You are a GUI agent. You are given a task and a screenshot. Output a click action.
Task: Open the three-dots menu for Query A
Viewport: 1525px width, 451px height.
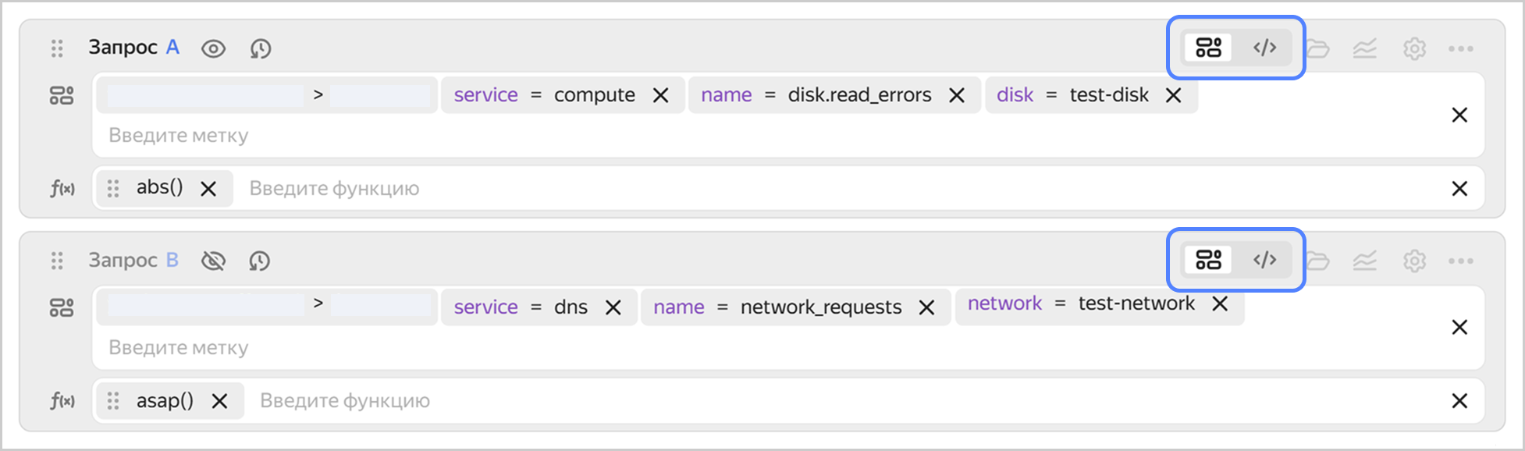(1460, 49)
